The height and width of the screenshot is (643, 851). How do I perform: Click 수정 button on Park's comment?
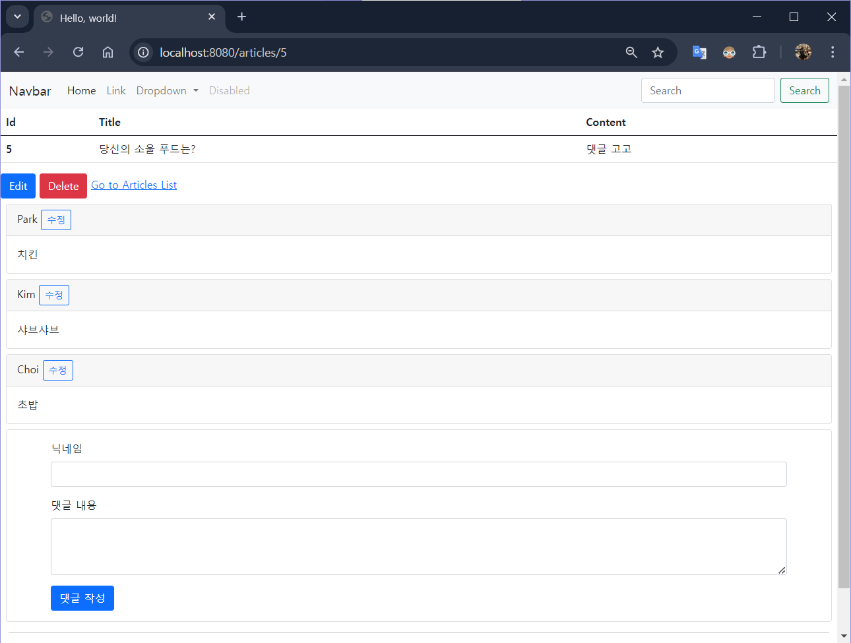[56, 220]
